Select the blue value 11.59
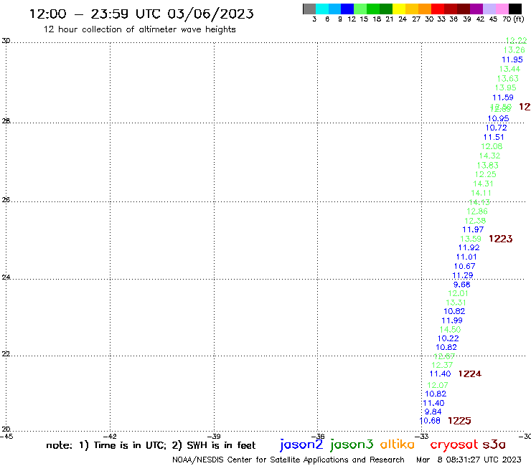 503,98
